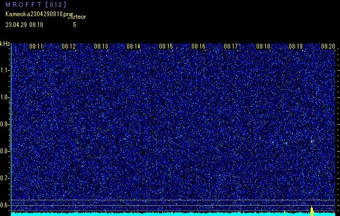Click the 0.6 frequency axis label

[x=5, y=205]
